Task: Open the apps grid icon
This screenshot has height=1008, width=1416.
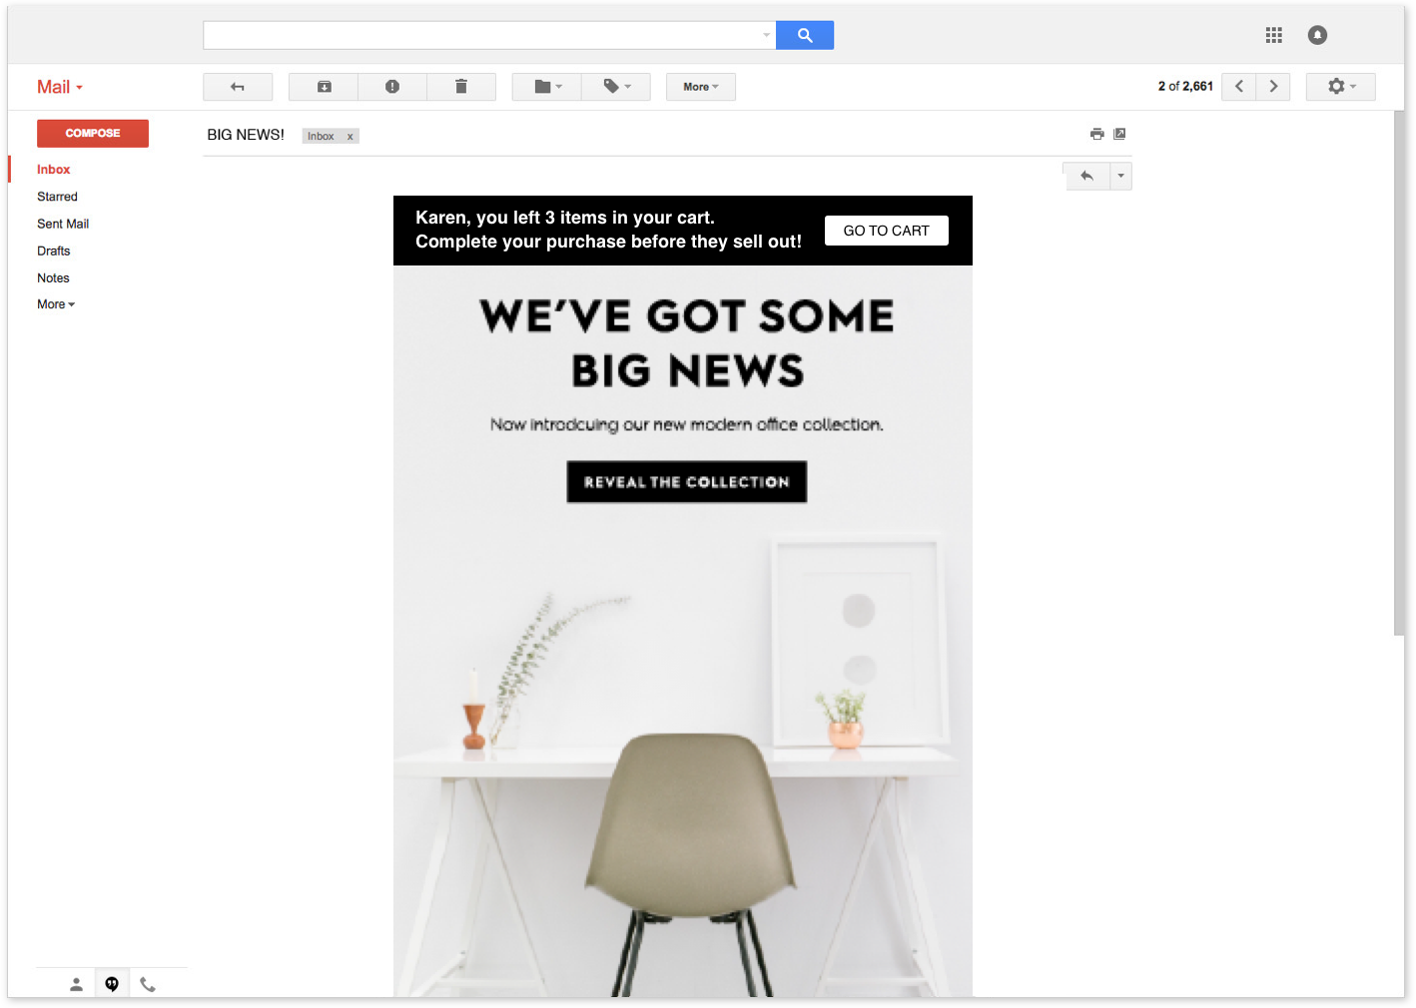Action: (x=1273, y=35)
